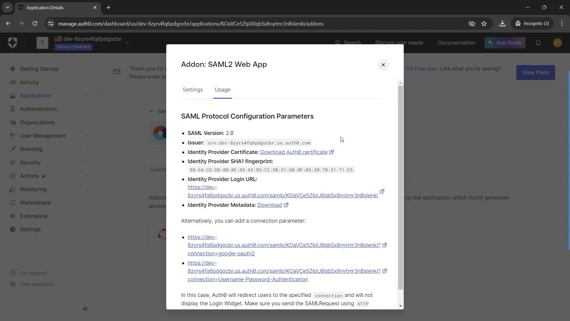Image resolution: width=570 pixels, height=321 pixels.
Task: Open Getting Started in sidebar
Action: click(x=39, y=69)
